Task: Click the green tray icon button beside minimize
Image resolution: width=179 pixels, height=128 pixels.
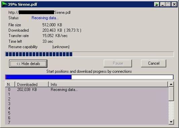Action: 157,4
